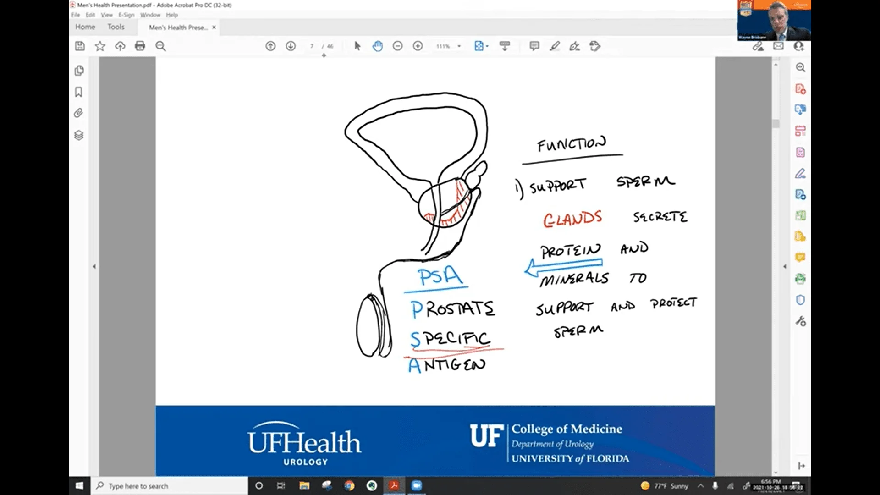
Task: Open the Edit menu
Action: (90, 15)
